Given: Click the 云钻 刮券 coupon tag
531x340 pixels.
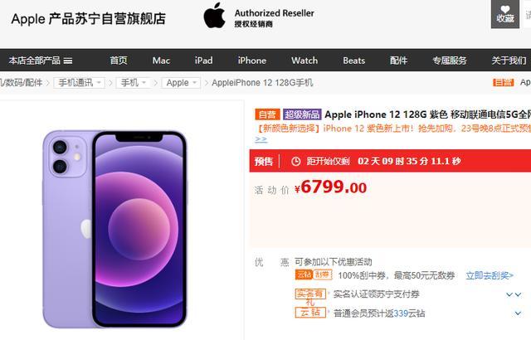Looking at the screenshot, I should (314, 274).
